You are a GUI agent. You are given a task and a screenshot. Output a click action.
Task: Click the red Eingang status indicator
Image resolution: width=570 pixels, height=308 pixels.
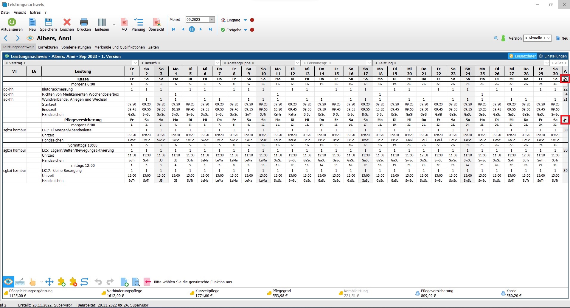pos(252,20)
